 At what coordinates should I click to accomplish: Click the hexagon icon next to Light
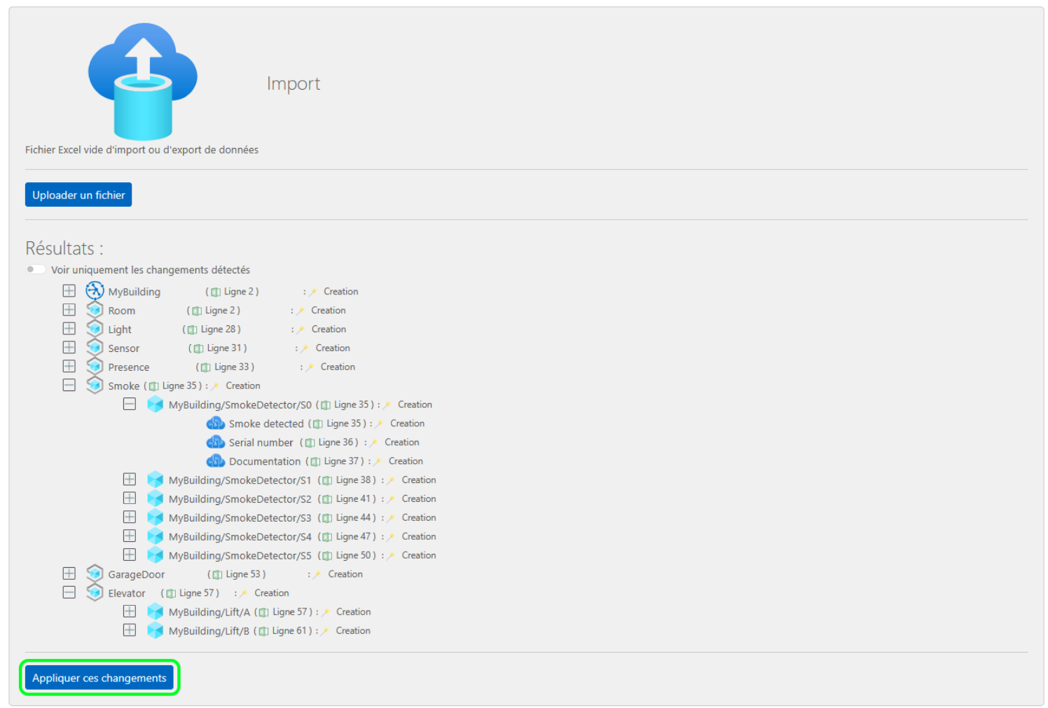click(x=95, y=328)
